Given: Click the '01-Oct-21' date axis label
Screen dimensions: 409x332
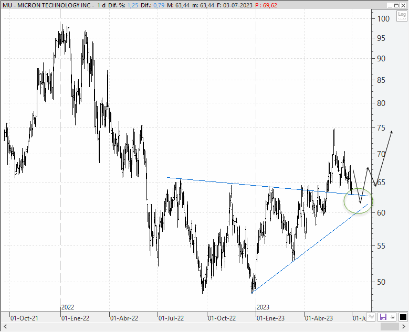Looking at the screenshot, I should point(24,318).
